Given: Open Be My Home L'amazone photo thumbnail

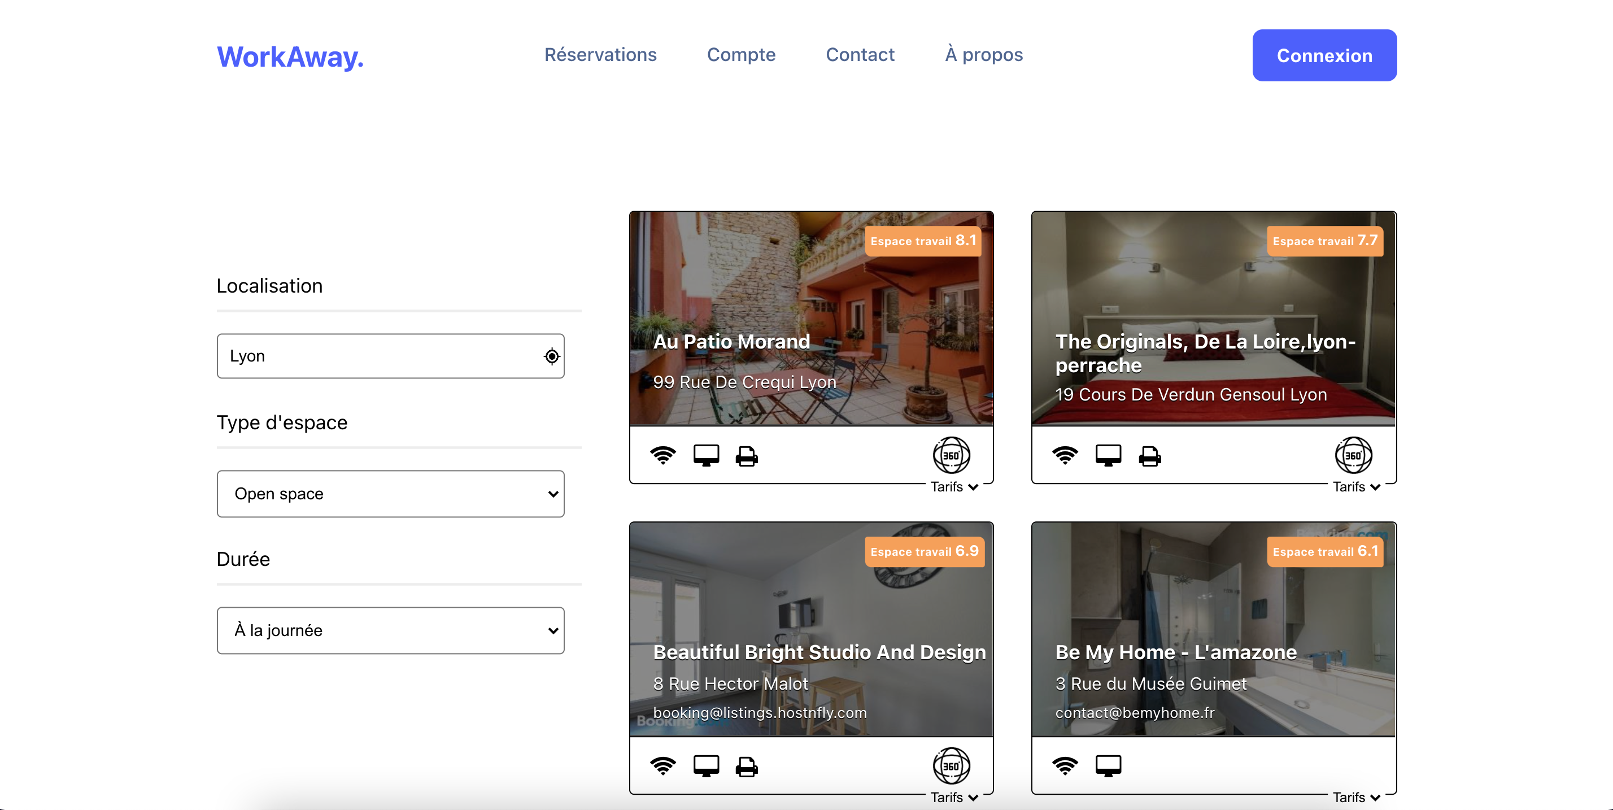Looking at the screenshot, I should click(1213, 602).
